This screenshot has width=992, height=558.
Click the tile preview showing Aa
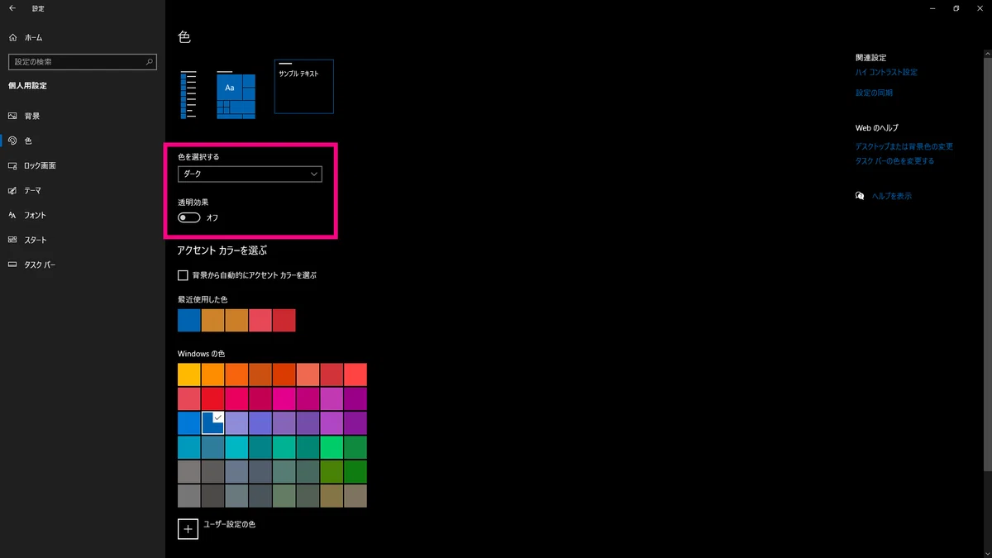pos(236,95)
